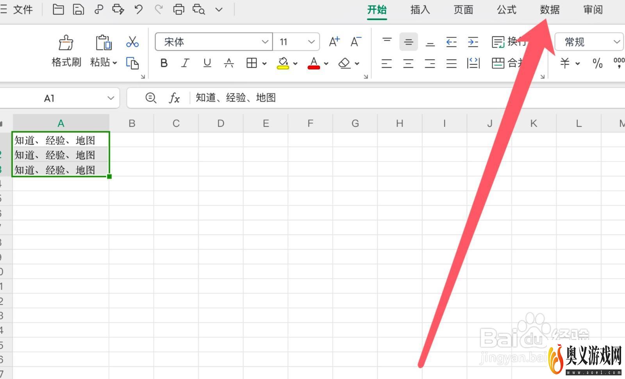This screenshot has width=625, height=379.
Task: Switch to the 公式 tab
Action: pos(507,10)
